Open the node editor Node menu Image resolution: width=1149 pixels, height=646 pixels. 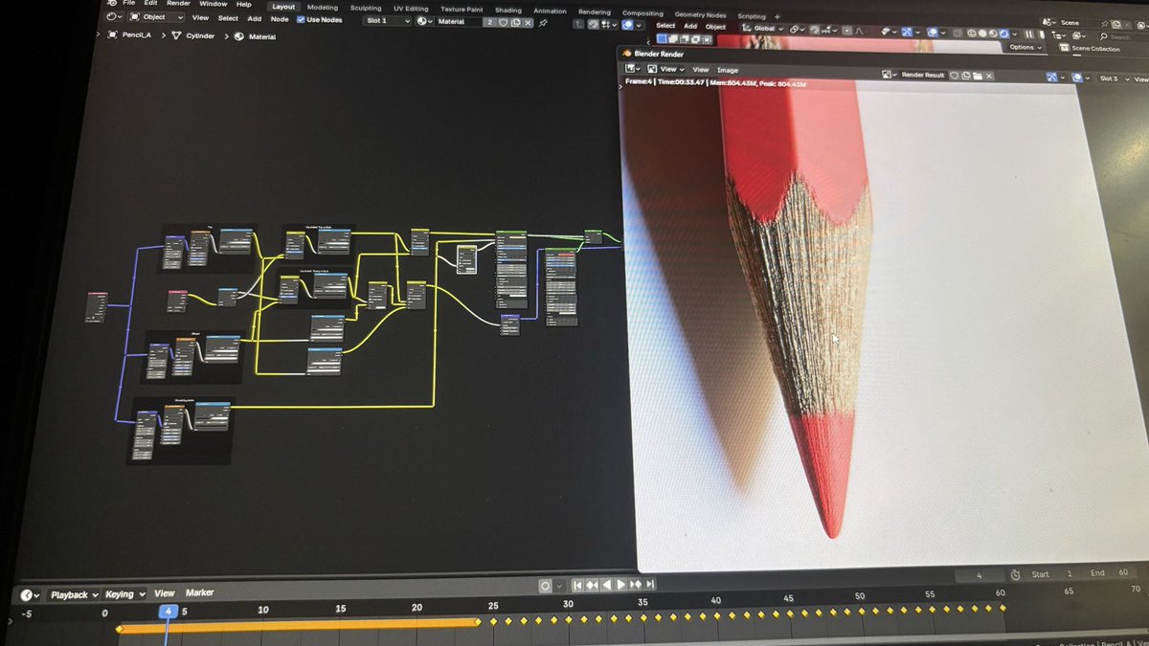click(x=280, y=19)
